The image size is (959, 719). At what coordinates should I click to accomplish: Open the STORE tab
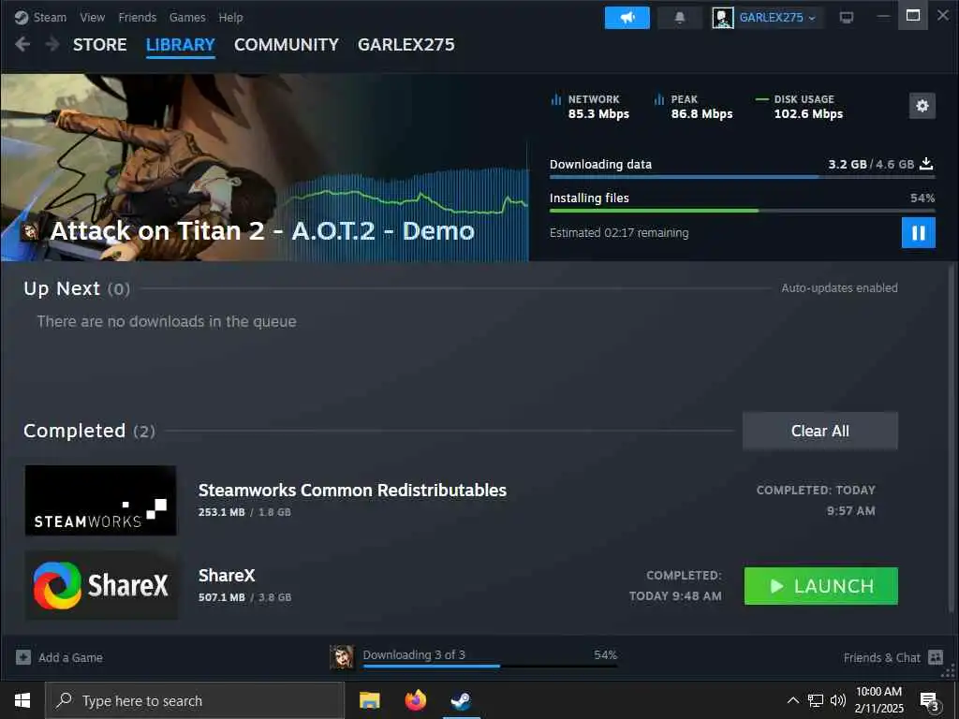(99, 45)
